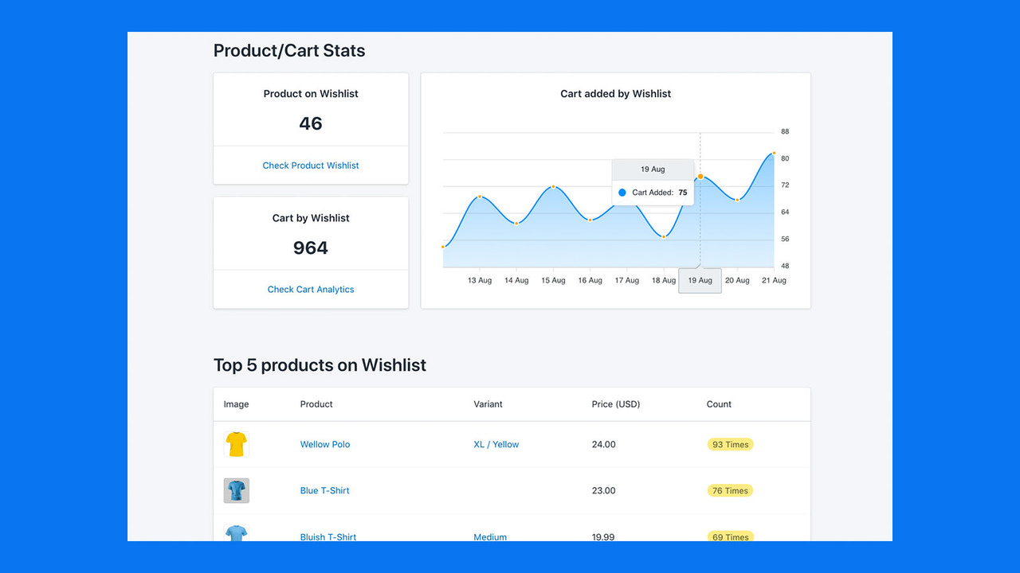Select the Medium variant of Bluish T-Shirt
This screenshot has width=1020, height=573.
pyautogui.click(x=490, y=536)
